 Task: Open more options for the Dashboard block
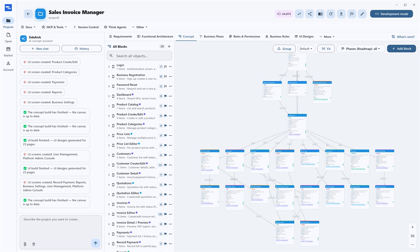(x=170, y=96)
